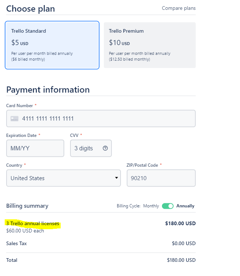Viewport: 240px width, 276px height.
Task: Click the credit card icon in Card Number
Action: [15, 119]
